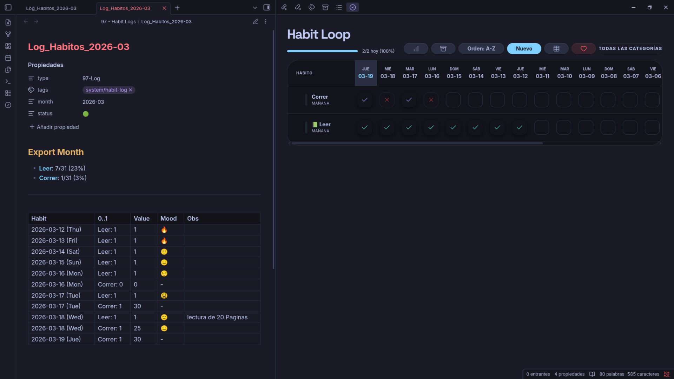Open the graph view sidebar icon
The image size is (674, 379).
[x=8, y=34]
